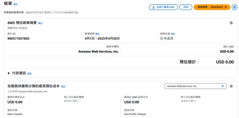The image size is (239, 118).
Task: Click 總費用和付款資訊 subtitle
Action: pyautogui.click(x=17, y=28)
